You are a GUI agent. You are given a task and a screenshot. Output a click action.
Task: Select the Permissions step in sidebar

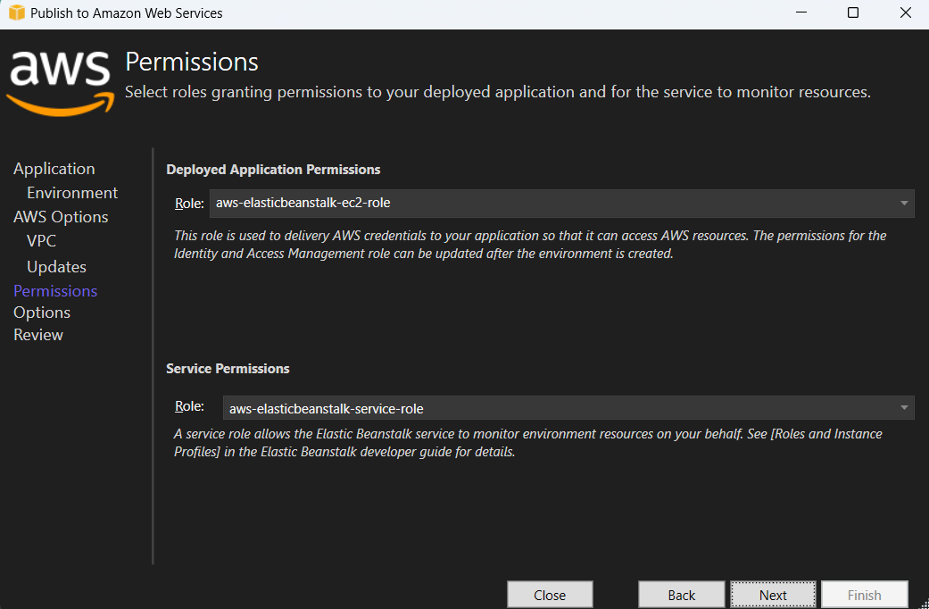click(x=55, y=291)
